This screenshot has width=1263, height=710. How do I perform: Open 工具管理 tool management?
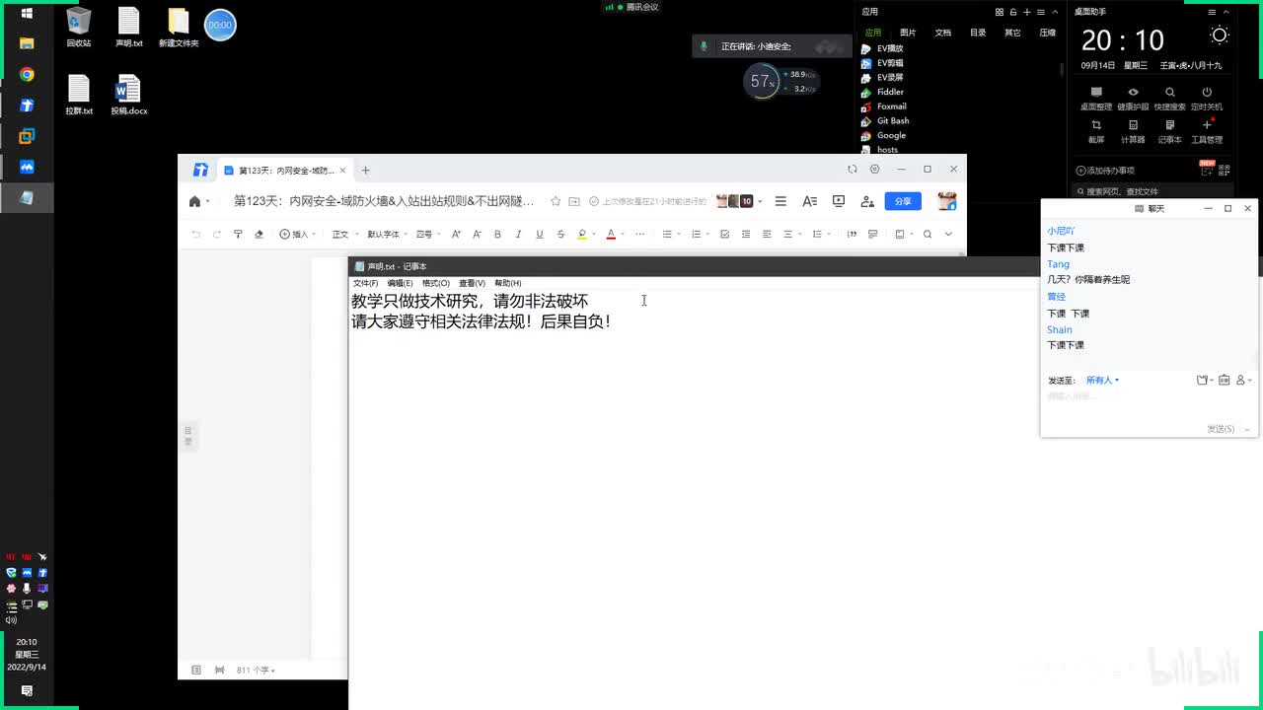click(x=1207, y=132)
